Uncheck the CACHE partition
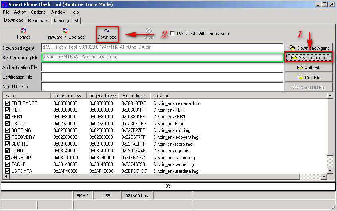 (7, 164)
